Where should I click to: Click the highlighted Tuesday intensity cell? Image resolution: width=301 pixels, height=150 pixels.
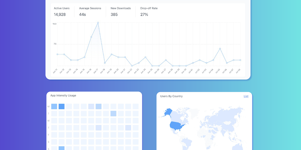pyautogui.click(x=113, y=113)
